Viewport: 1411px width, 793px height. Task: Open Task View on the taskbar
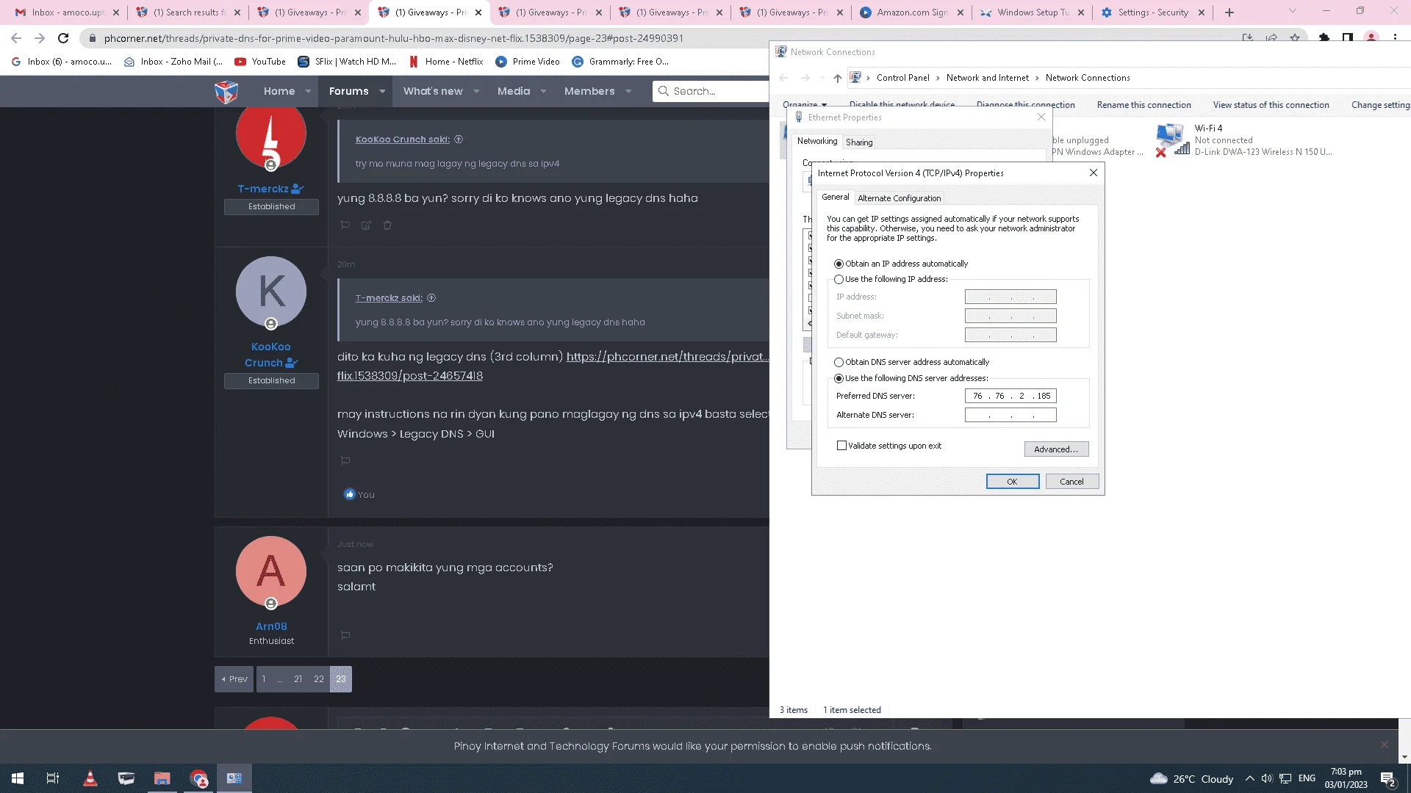[x=53, y=778]
